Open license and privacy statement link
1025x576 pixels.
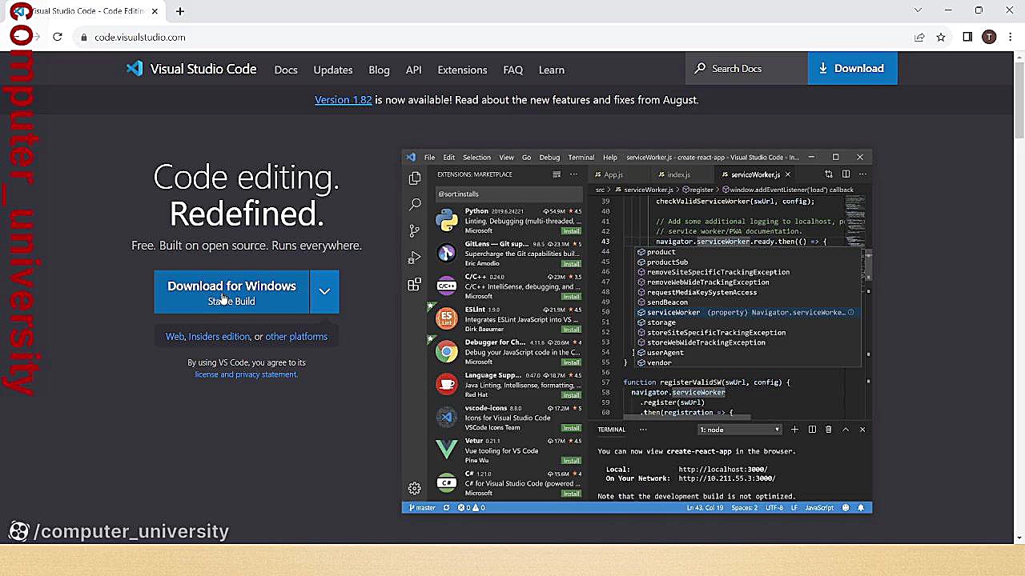[x=246, y=374]
